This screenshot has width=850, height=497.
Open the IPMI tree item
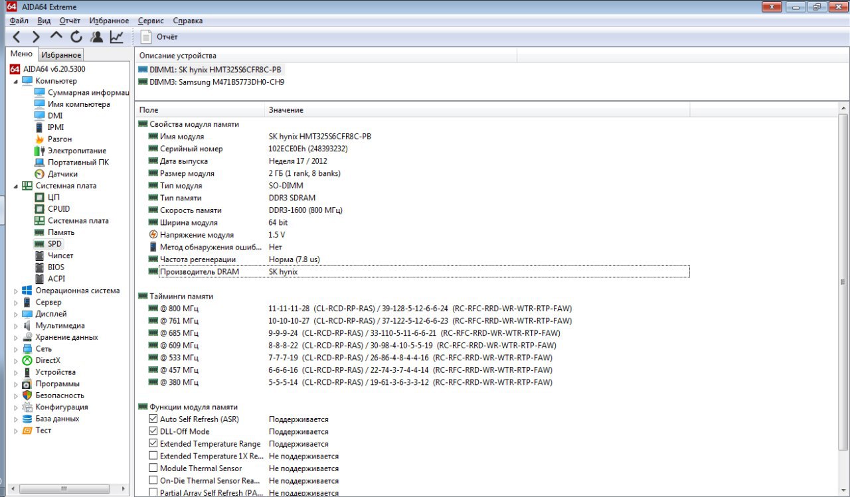point(49,127)
